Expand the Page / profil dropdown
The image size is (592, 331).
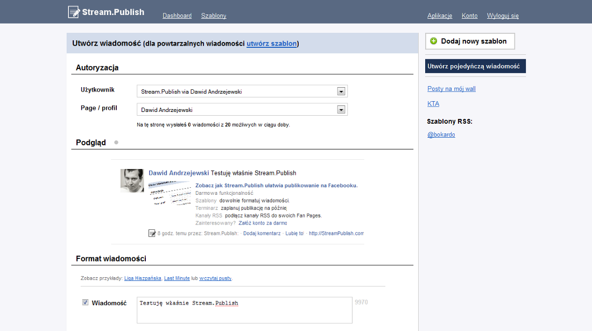pos(341,110)
